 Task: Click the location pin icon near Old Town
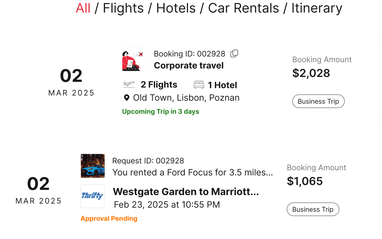(126, 98)
